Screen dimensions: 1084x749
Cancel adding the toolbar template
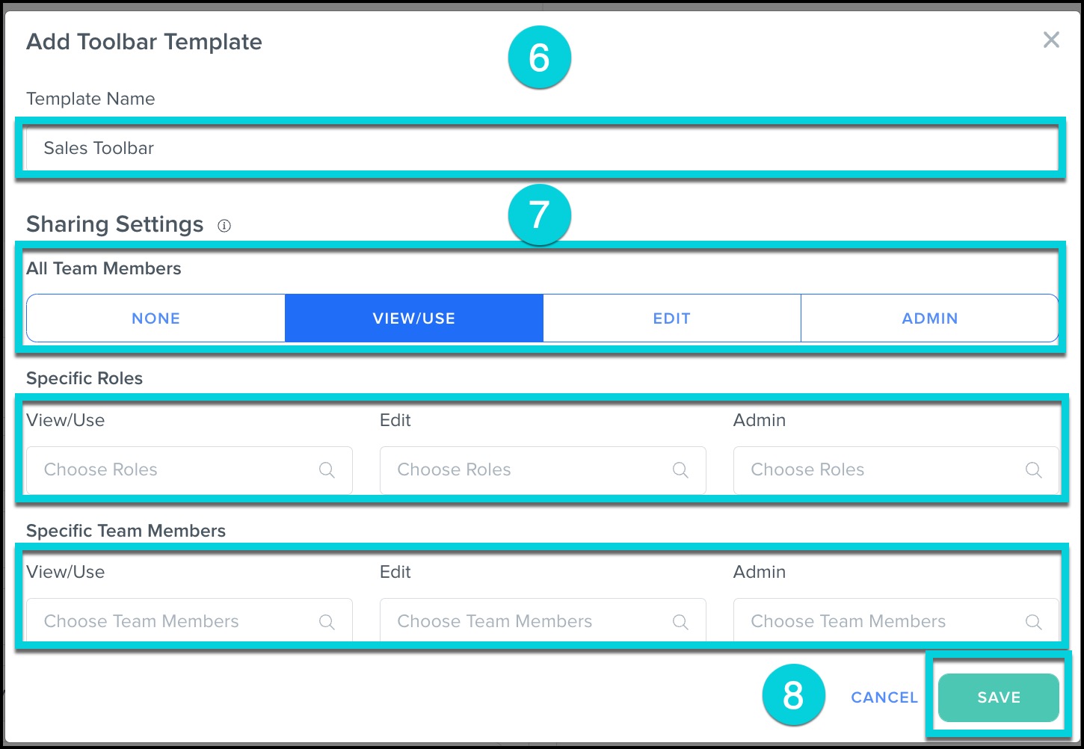[x=884, y=697]
